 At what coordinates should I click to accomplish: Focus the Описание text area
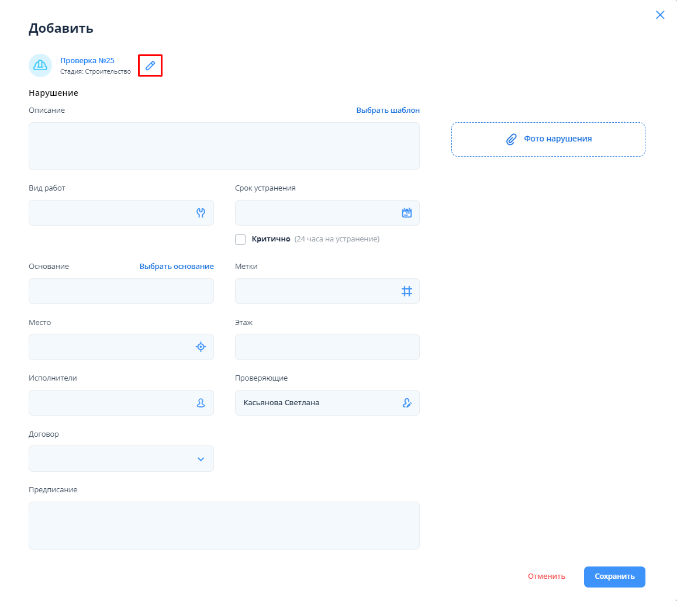224,146
